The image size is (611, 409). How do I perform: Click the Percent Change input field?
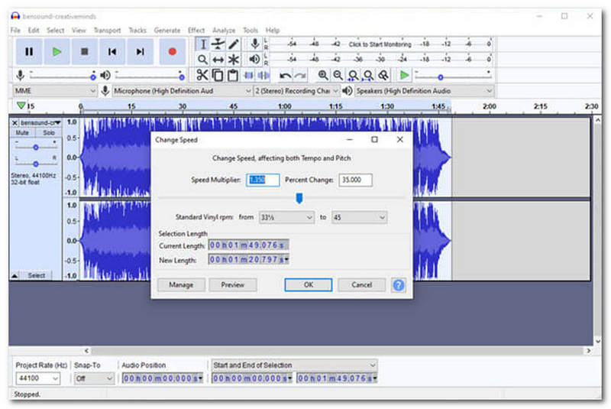[x=355, y=180]
